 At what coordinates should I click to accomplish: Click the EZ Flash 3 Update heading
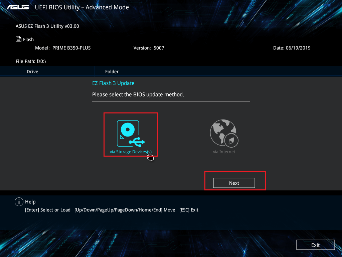coord(113,83)
